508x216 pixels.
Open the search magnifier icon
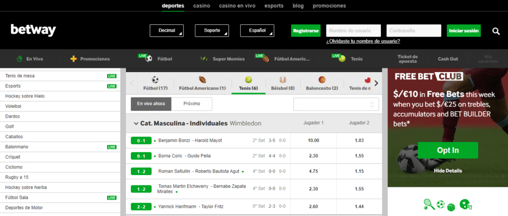point(496,31)
